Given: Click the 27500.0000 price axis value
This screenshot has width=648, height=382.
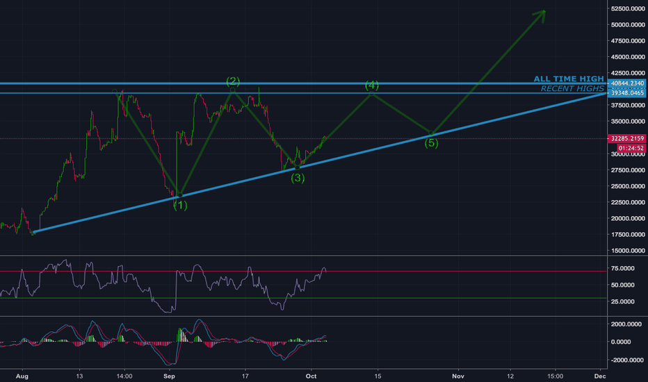Looking at the screenshot, I should click(x=628, y=170).
